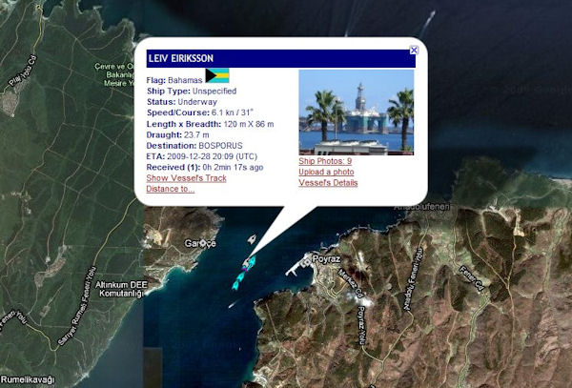Select the Distance to... link
Image resolution: width=572 pixels, height=388 pixels.
[170, 189]
